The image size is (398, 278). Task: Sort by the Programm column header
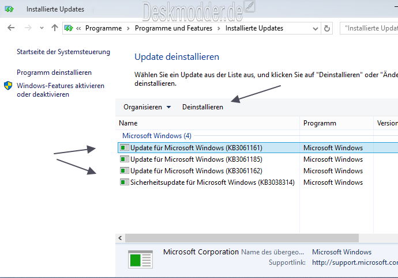coord(336,123)
